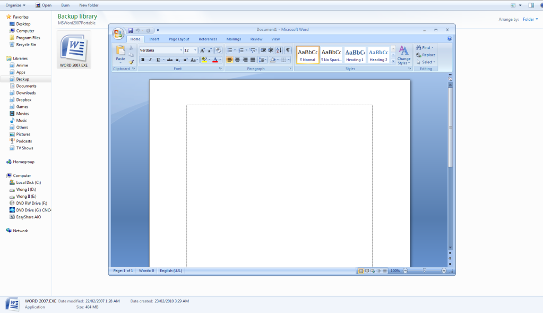The width and height of the screenshot is (543, 313).
Task: Click the Format Painter brush icon
Action: click(x=131, y=62)
